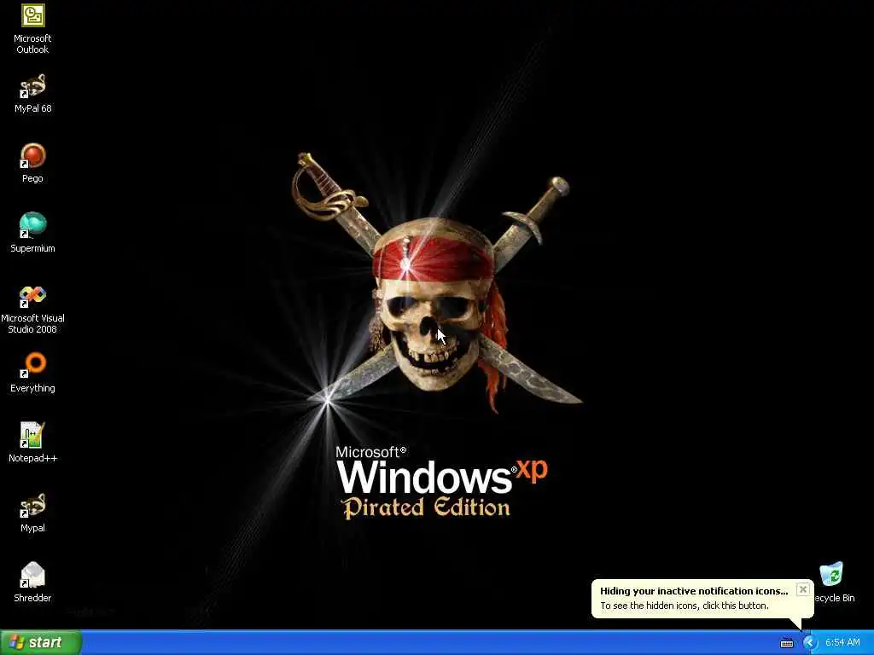The height and width of the screenshot is (655, 874).
Task: Open the Start menu
Action: click(41, 642)
